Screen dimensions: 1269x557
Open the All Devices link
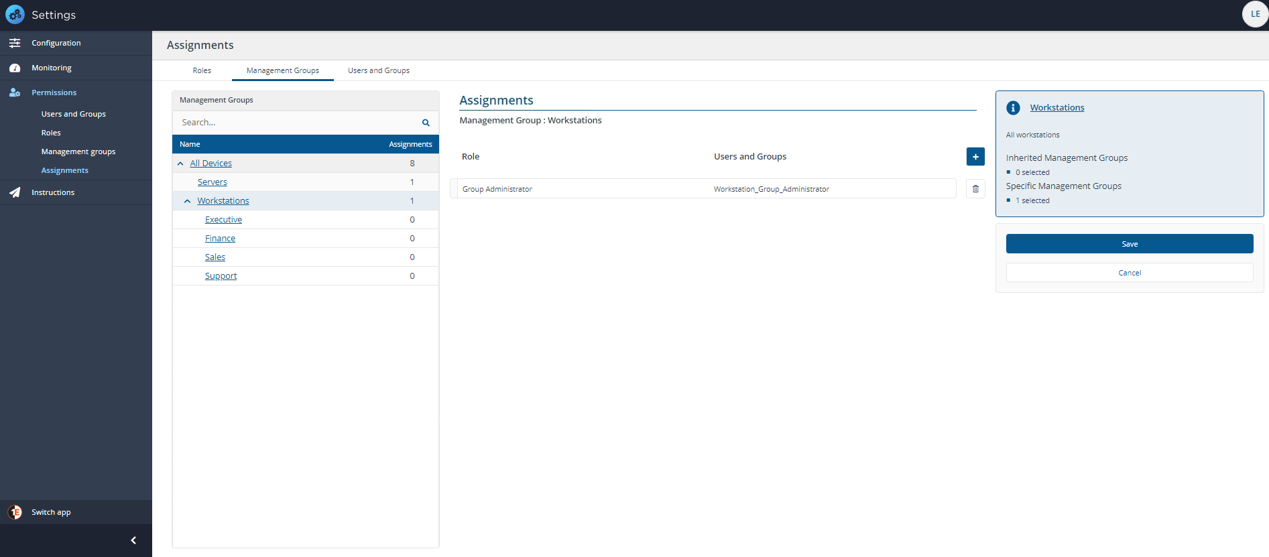(x=210, y=164)
